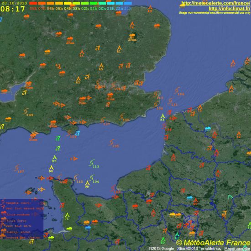Select the cyan 23h time swatch
Viewport: 251px width, 251px height.
pos(111,3)
